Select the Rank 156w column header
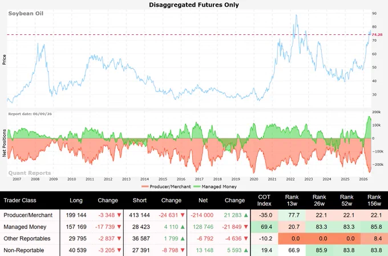This screenshot has height=256, width=388. click(374, 200)
